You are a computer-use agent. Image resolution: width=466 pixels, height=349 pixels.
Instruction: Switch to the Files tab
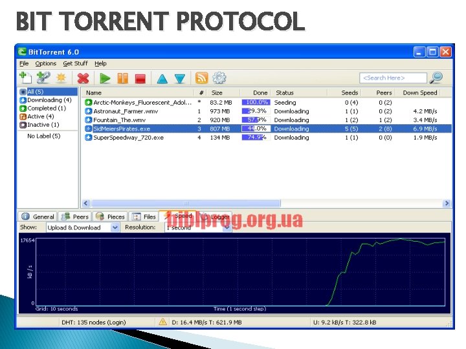(144, 217)
